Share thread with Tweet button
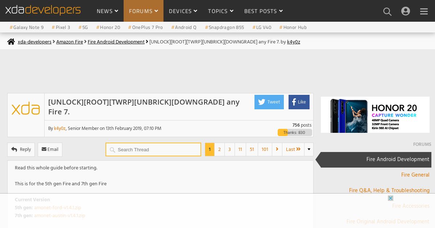The image size is (435, 228). point(269,102)
